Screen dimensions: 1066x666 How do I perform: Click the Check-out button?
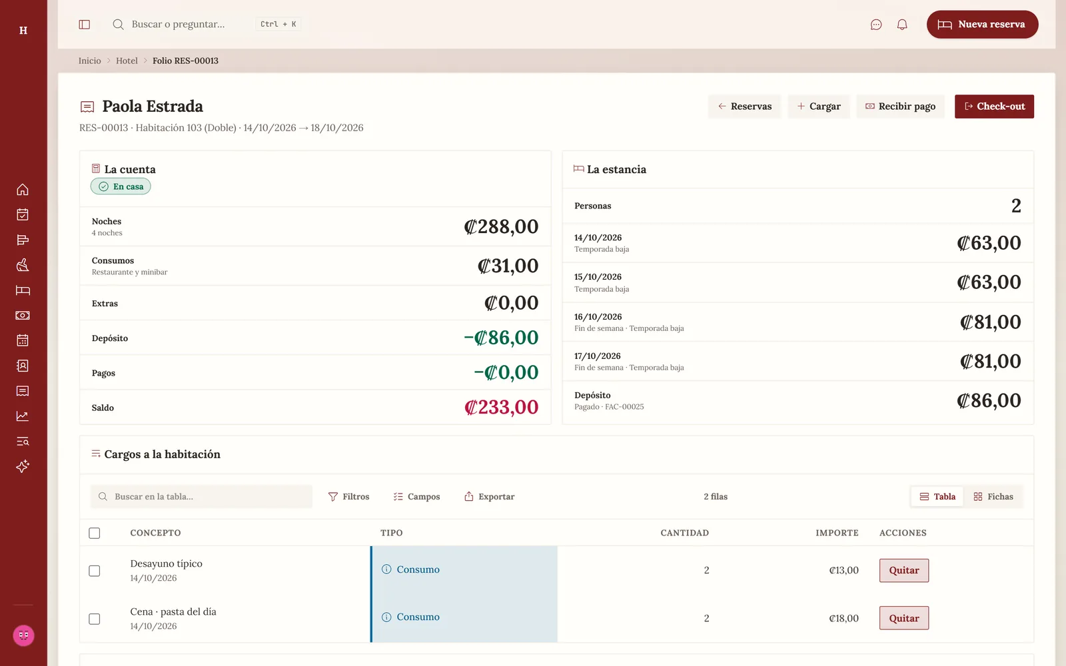click(994, 107)
